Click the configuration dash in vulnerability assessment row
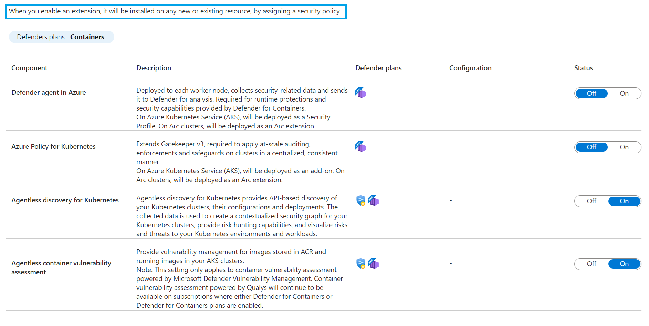Viewport: 649px width, 326px height. coord(451,263)
